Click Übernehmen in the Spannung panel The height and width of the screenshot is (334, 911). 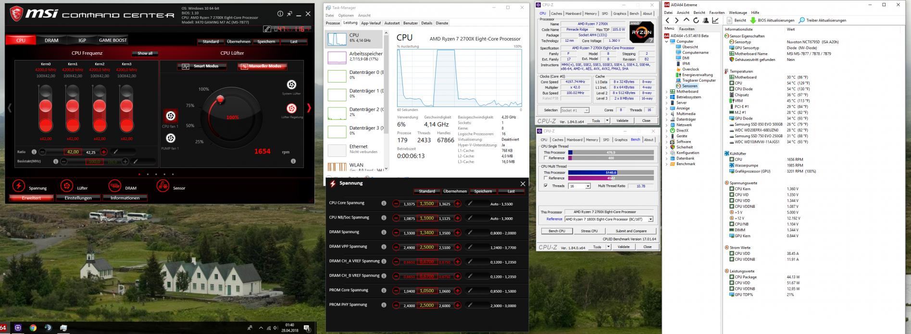(455, 191)
